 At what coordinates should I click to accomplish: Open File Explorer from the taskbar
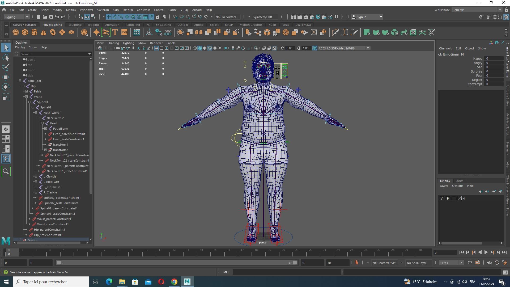[x=122, y=282]
